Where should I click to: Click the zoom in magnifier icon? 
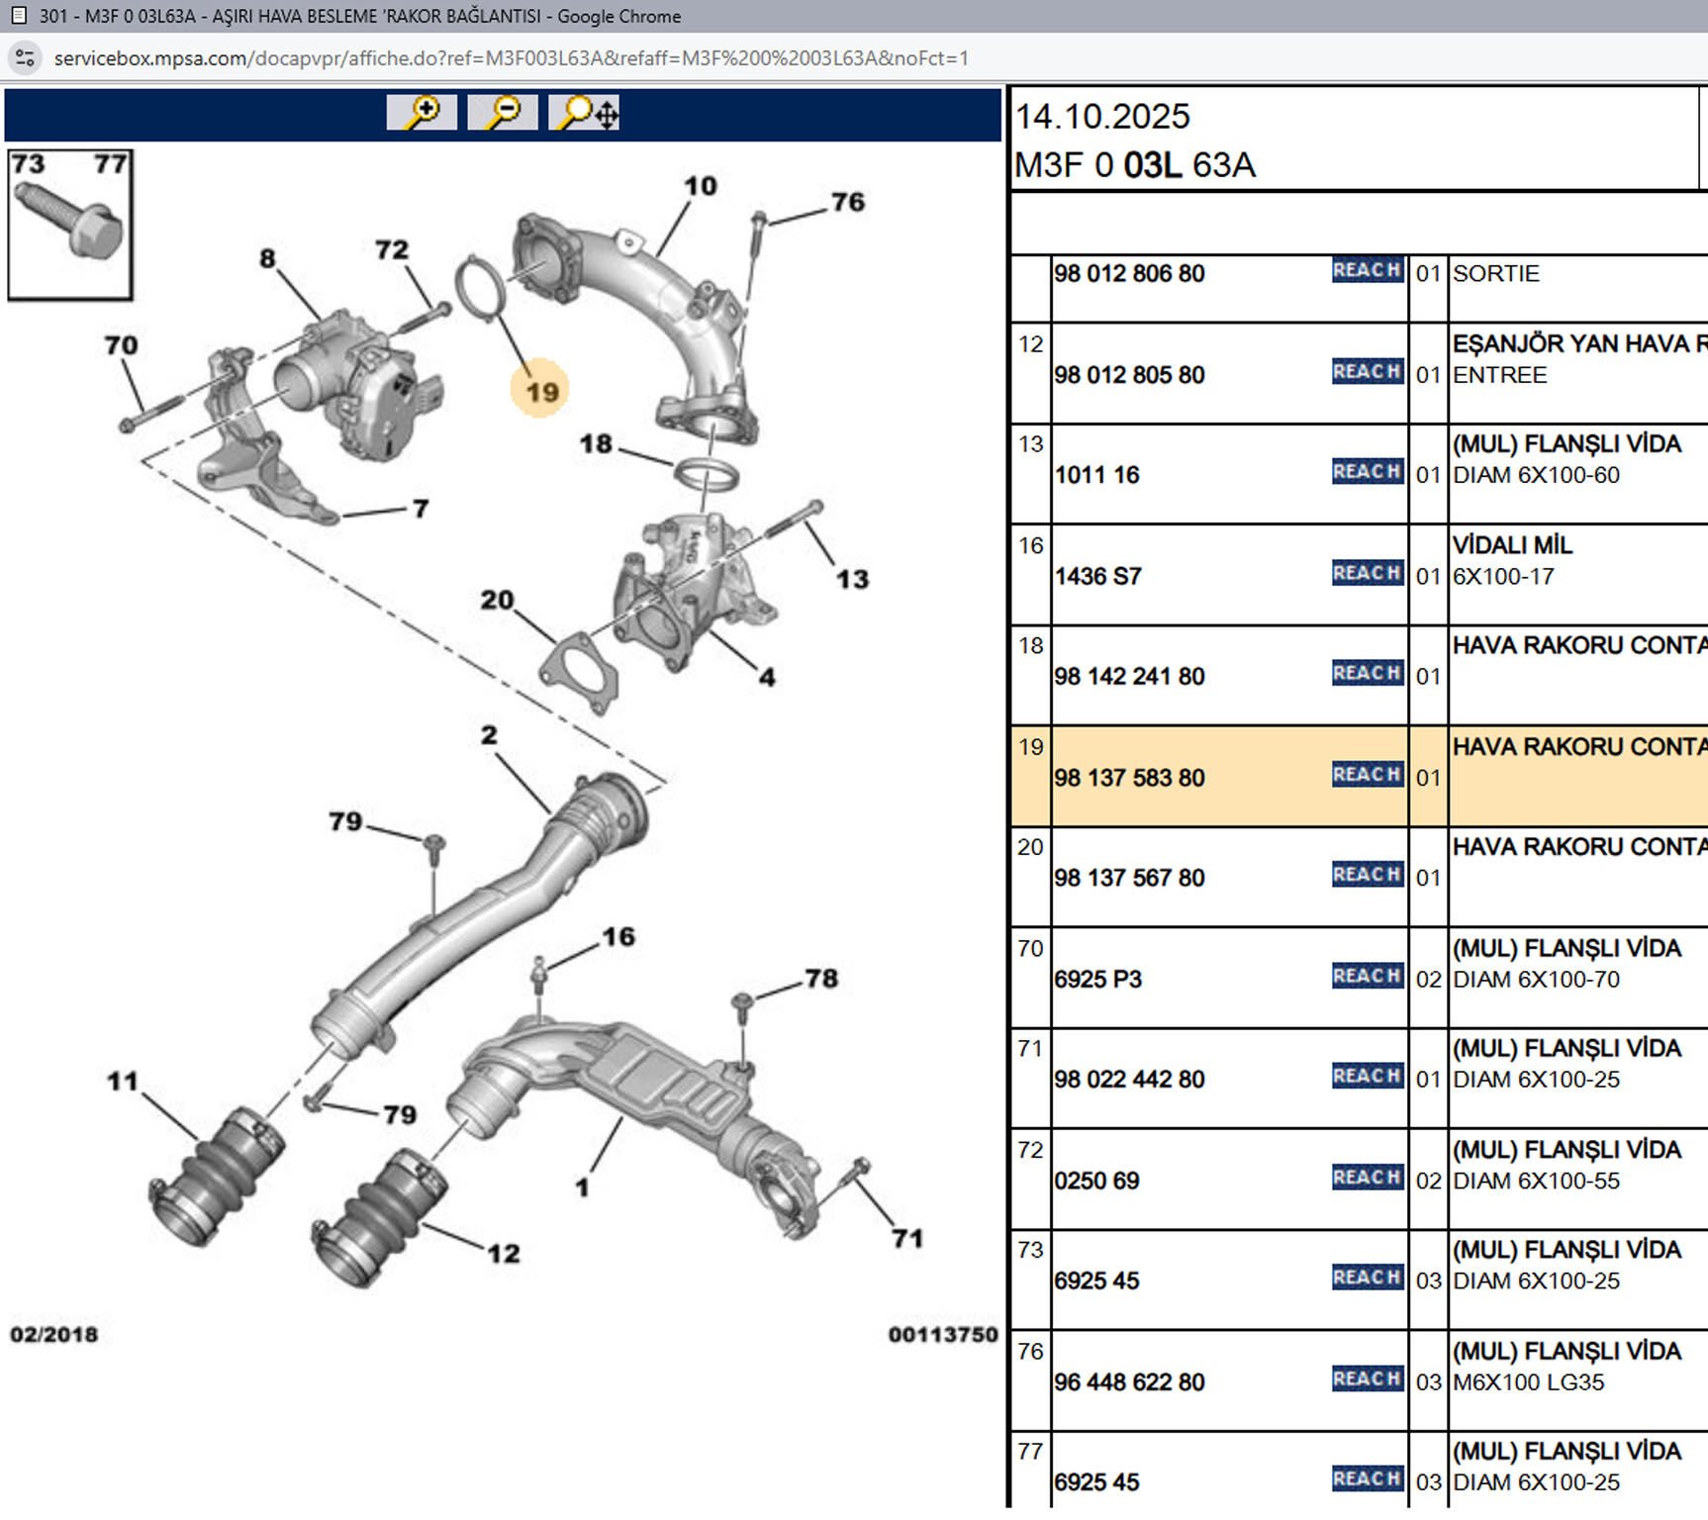[x=422, y=113]
